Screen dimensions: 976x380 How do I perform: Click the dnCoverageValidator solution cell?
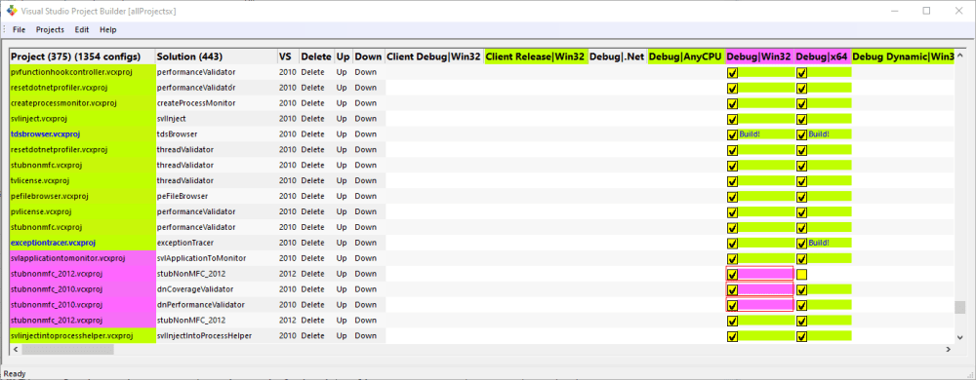click(x=217, y=289)
